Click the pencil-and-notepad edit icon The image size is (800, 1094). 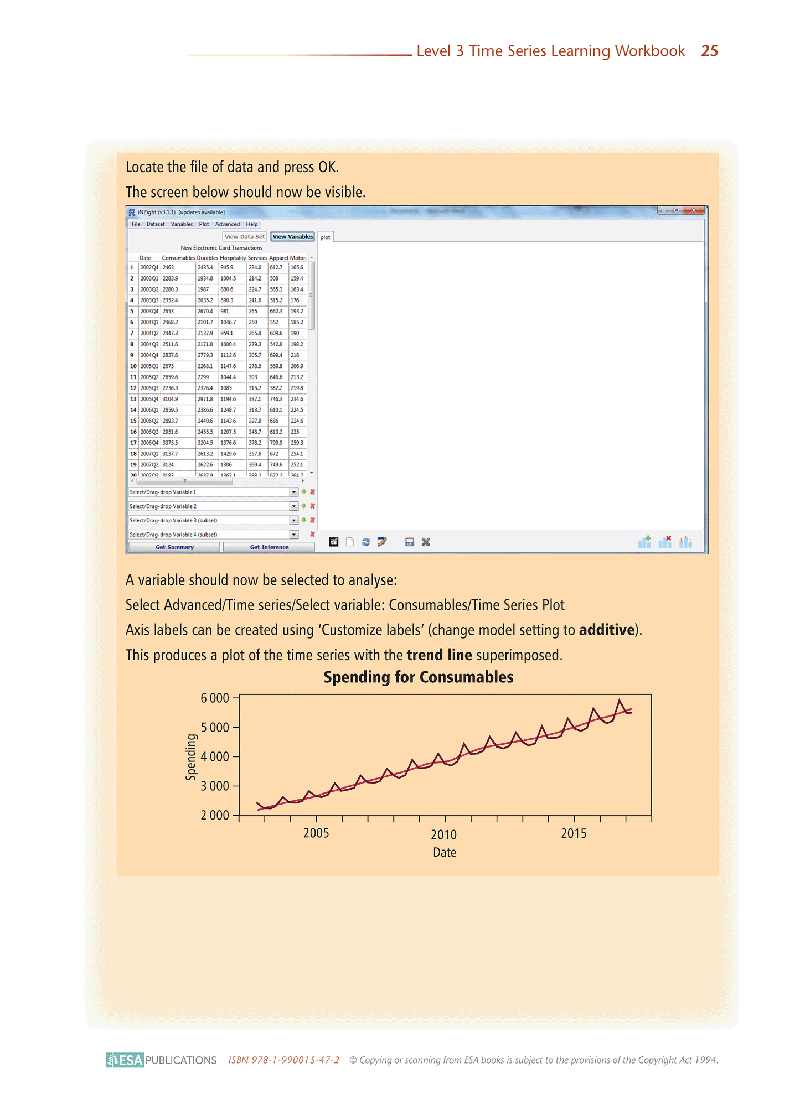click(382, 542)
